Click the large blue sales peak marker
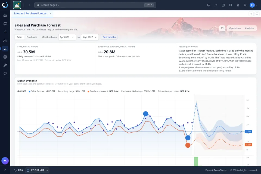This screenshot has width=261, height=174. pyautogui.click(x=146, y=114)
